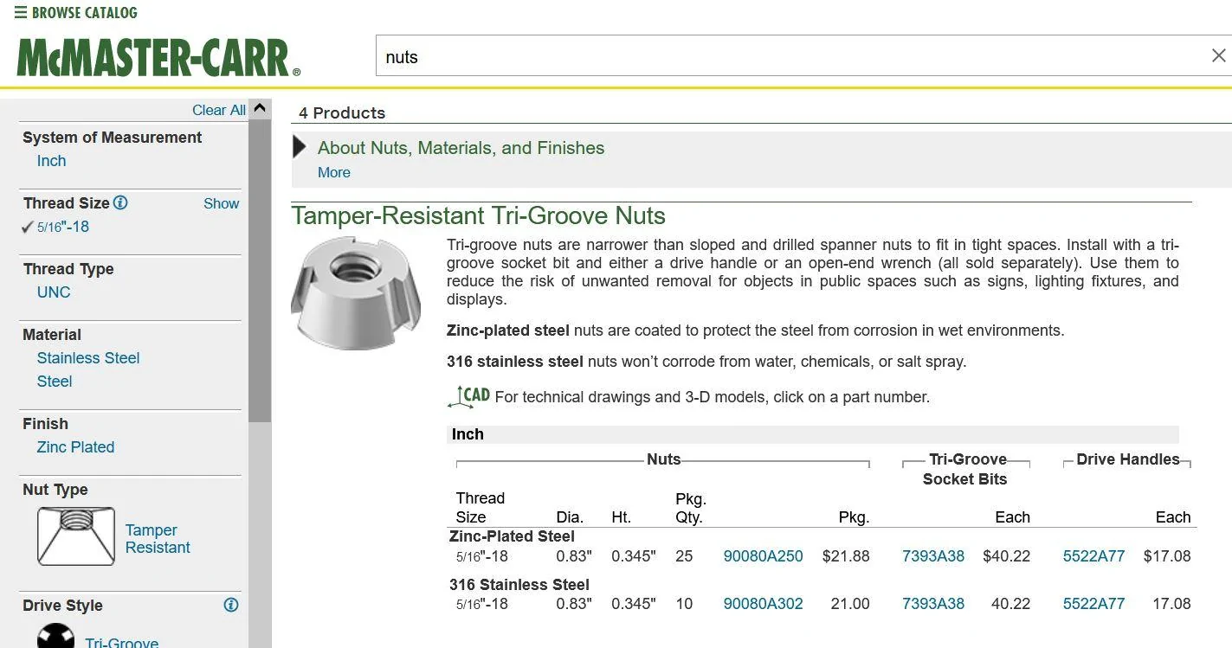
Task: Clear all applied filters
Action: (x=219, y=110)
